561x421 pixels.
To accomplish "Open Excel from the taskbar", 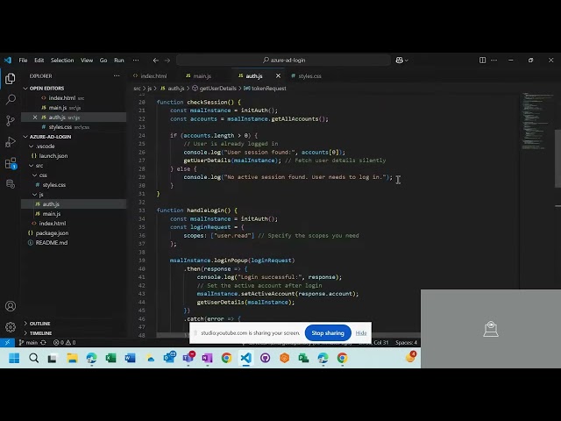I will 110,358.
